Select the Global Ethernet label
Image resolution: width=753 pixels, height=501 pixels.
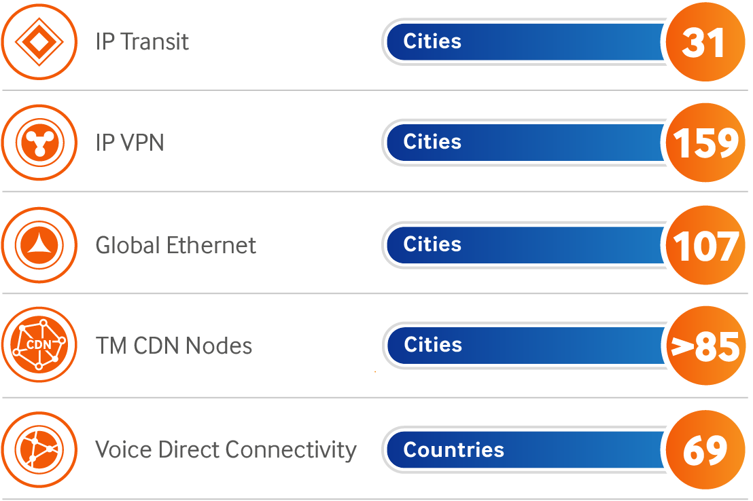tap(176, 245)
